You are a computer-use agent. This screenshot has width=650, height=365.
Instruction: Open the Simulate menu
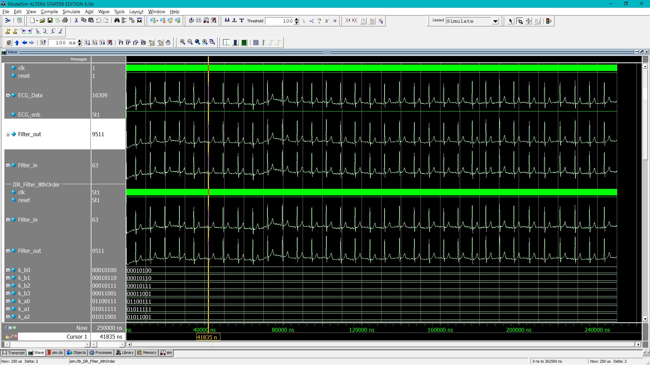[x=71, y=11]
